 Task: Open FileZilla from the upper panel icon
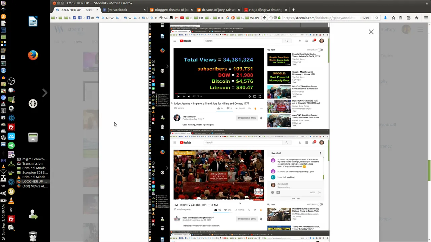point(11,127)
